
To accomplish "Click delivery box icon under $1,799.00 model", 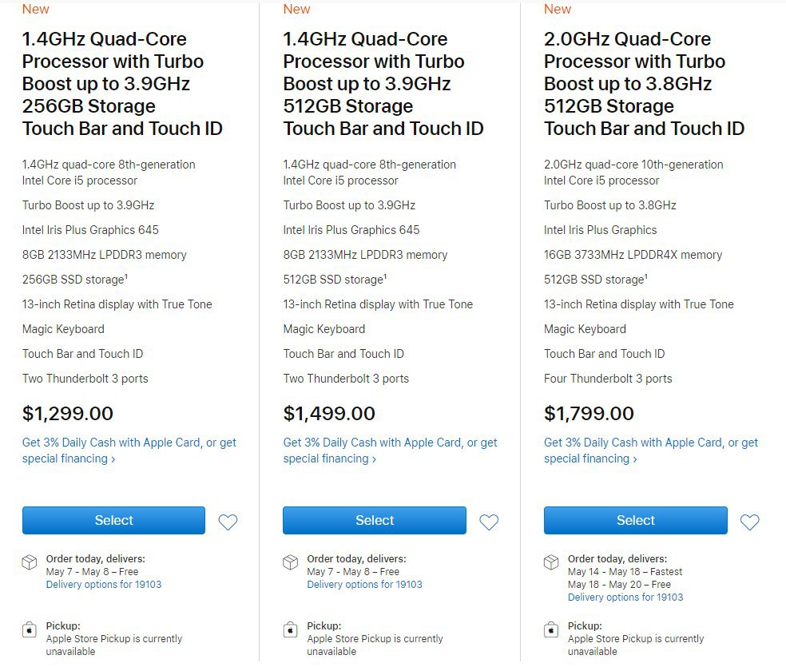I will point(551,562).
